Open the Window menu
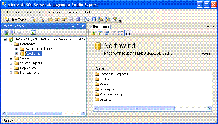 [54, 12]
